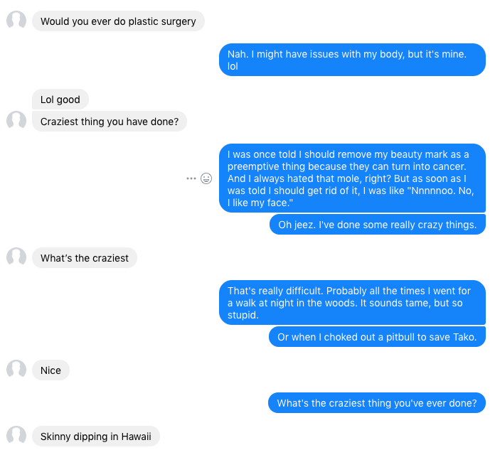Click the "Skinny dipping in Hawaii" message
The height and width of the screenshot is (450, 500).
(x=96, y=436)
